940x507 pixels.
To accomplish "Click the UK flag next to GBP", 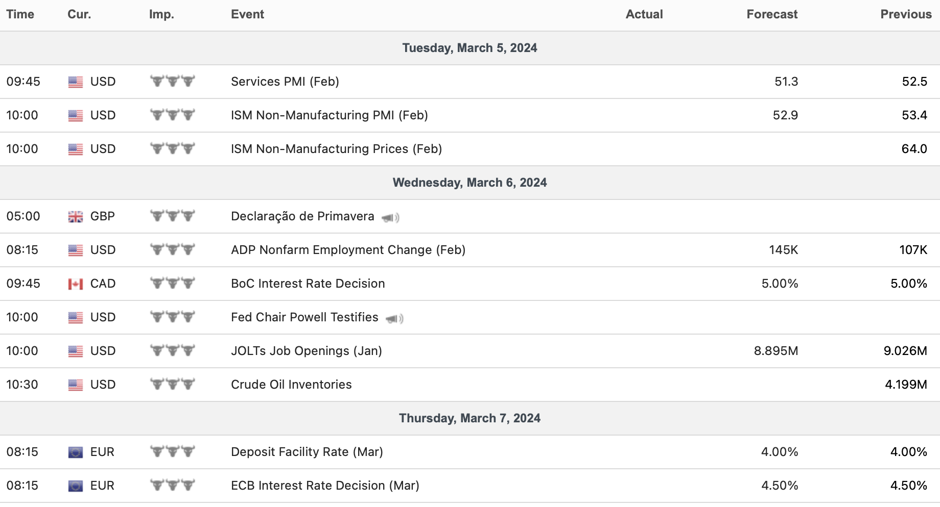I will click(x=76, y=217).
